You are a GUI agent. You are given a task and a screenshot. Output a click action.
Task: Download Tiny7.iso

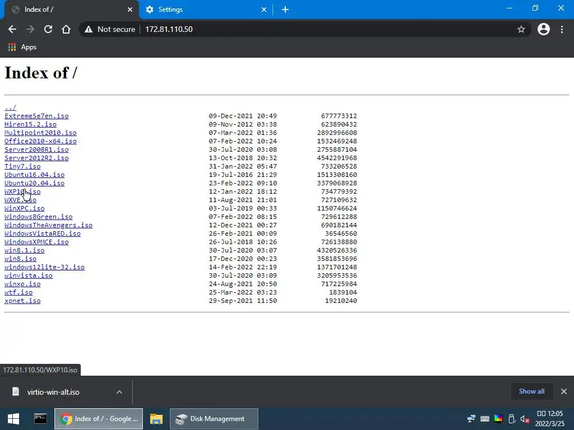(x=22, y=166)
